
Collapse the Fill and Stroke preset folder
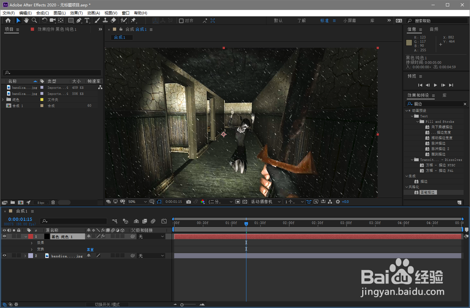418,122
